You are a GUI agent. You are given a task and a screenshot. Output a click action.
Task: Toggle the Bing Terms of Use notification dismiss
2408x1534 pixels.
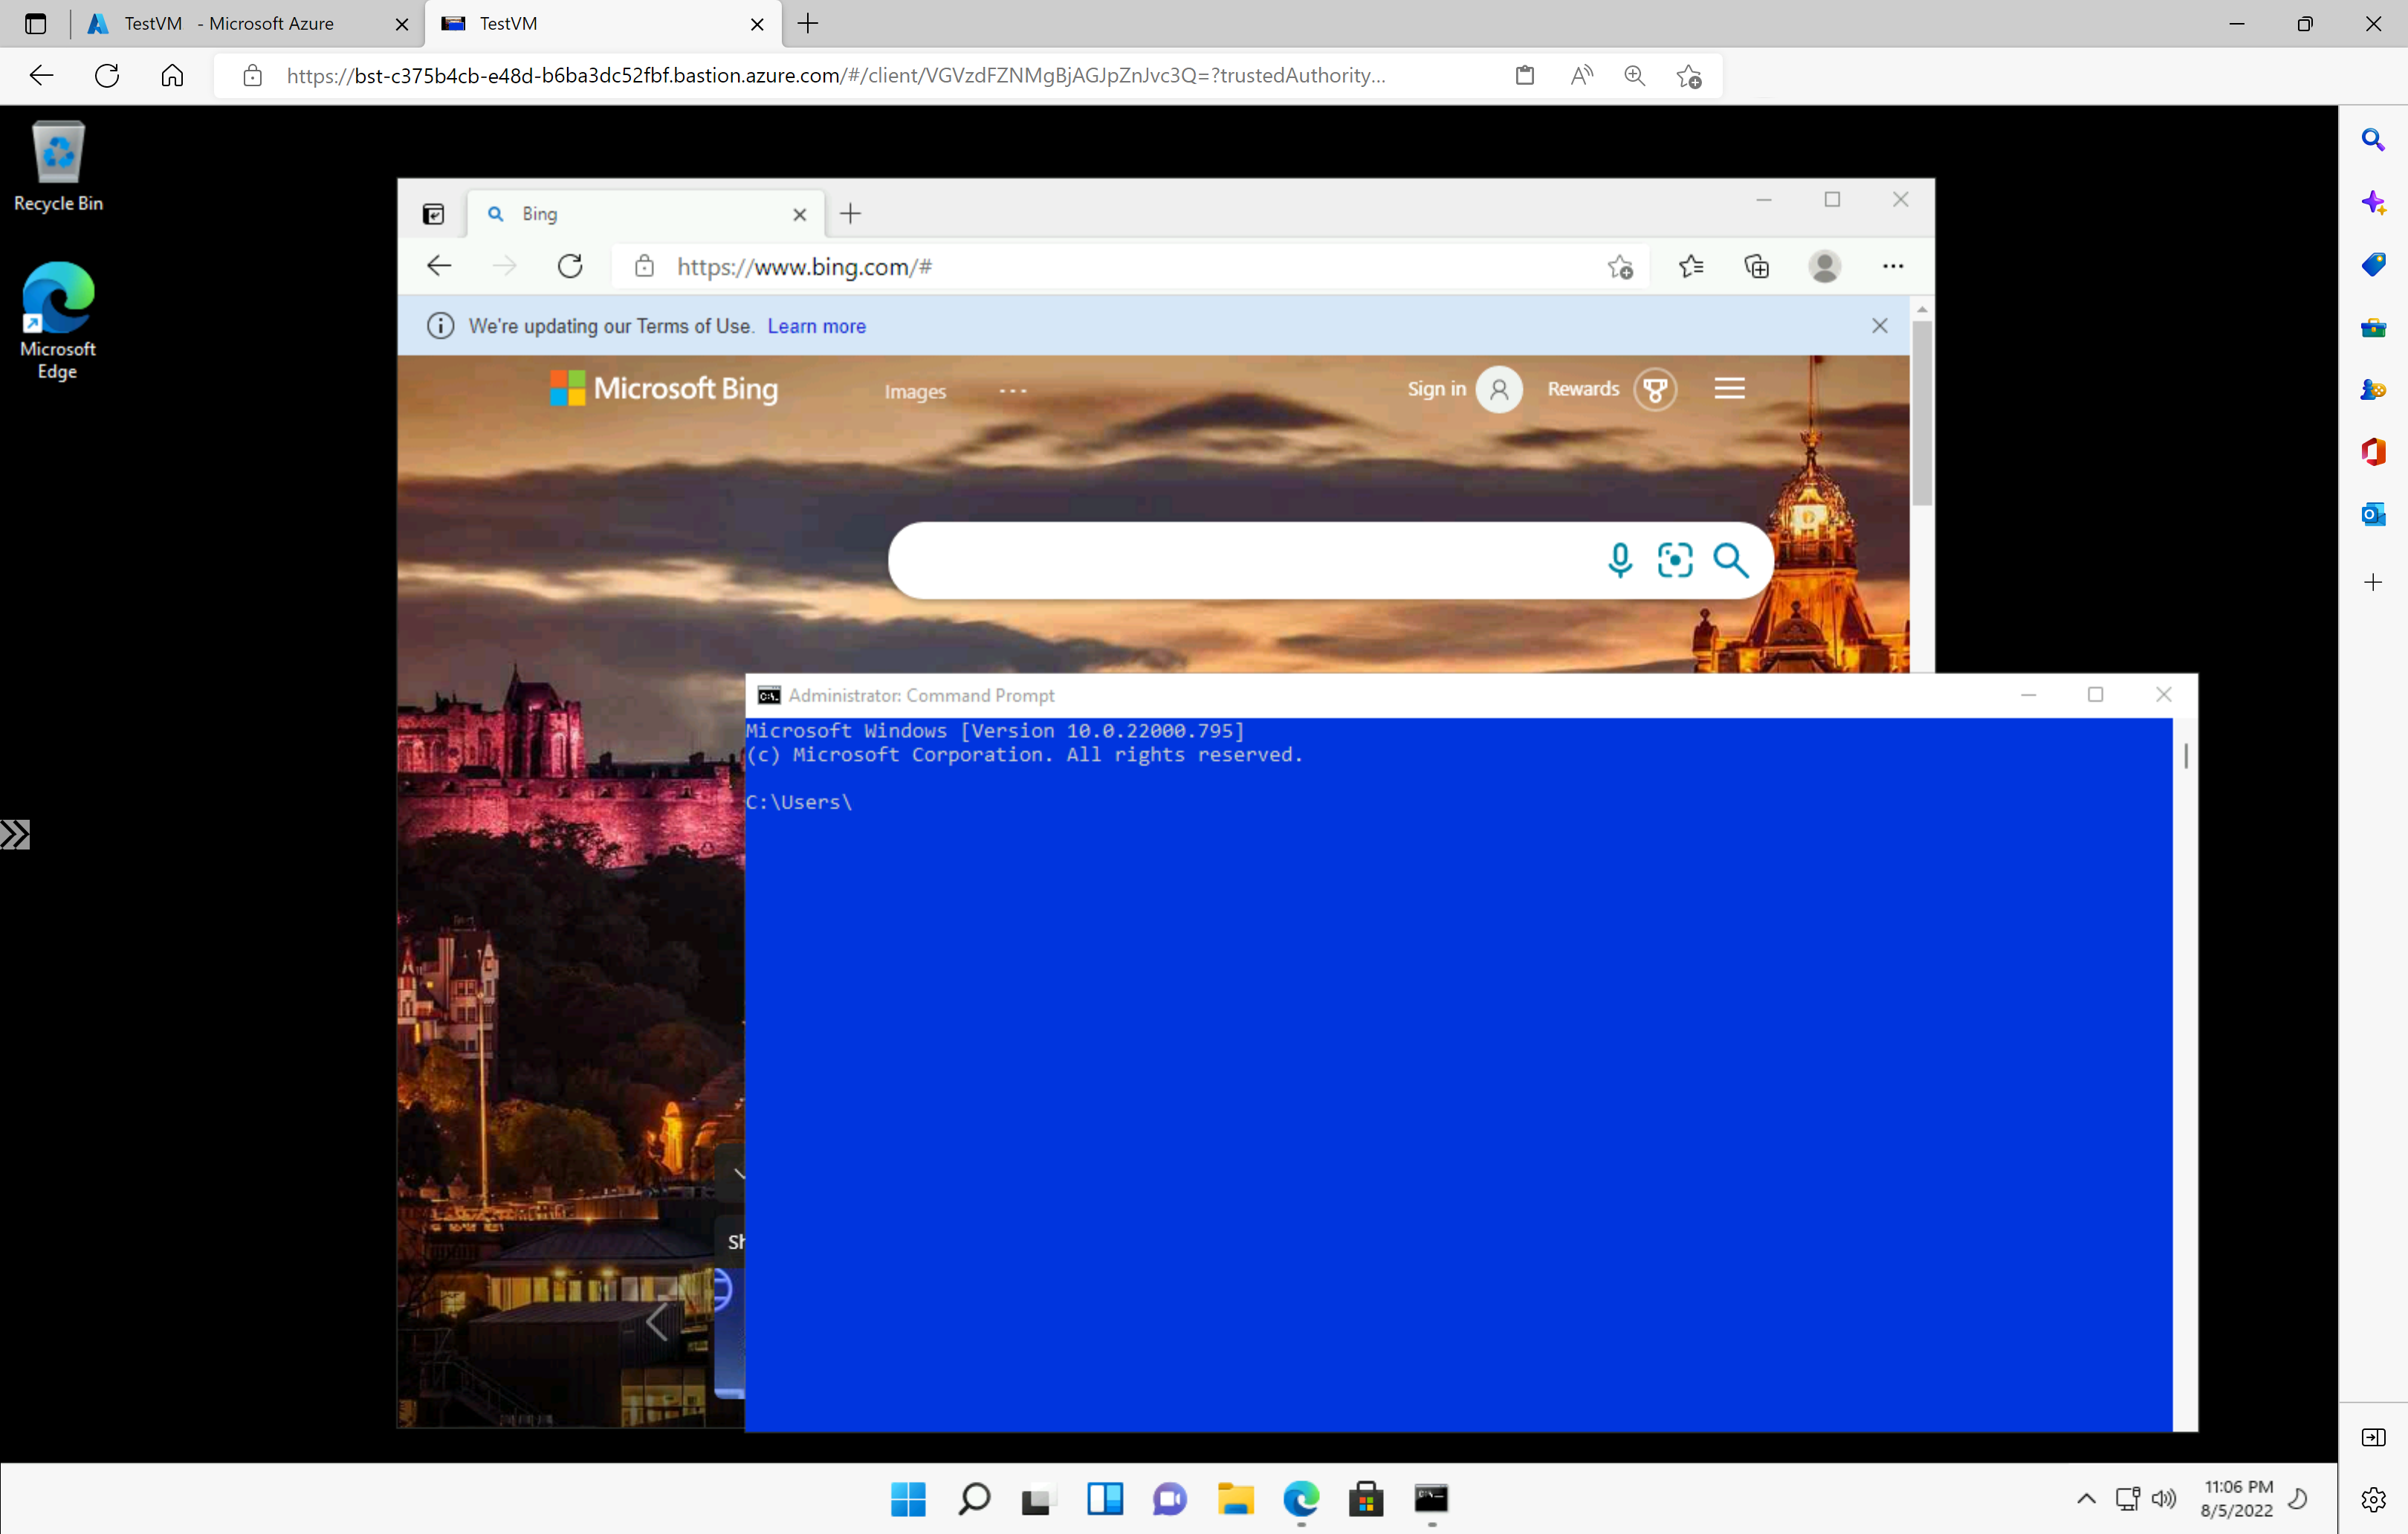pos(1880,325)
